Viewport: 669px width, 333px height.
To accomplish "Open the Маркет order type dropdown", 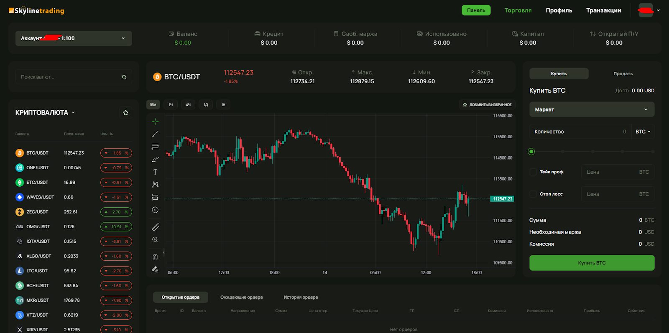I will coord(592,109).
